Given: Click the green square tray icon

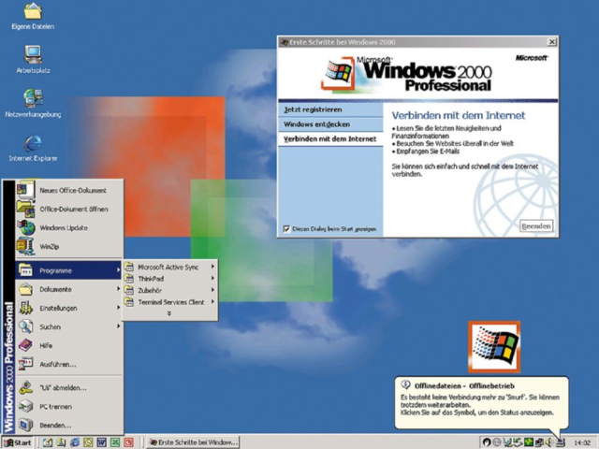Looking at the screenshot, I should click(529, 442).
